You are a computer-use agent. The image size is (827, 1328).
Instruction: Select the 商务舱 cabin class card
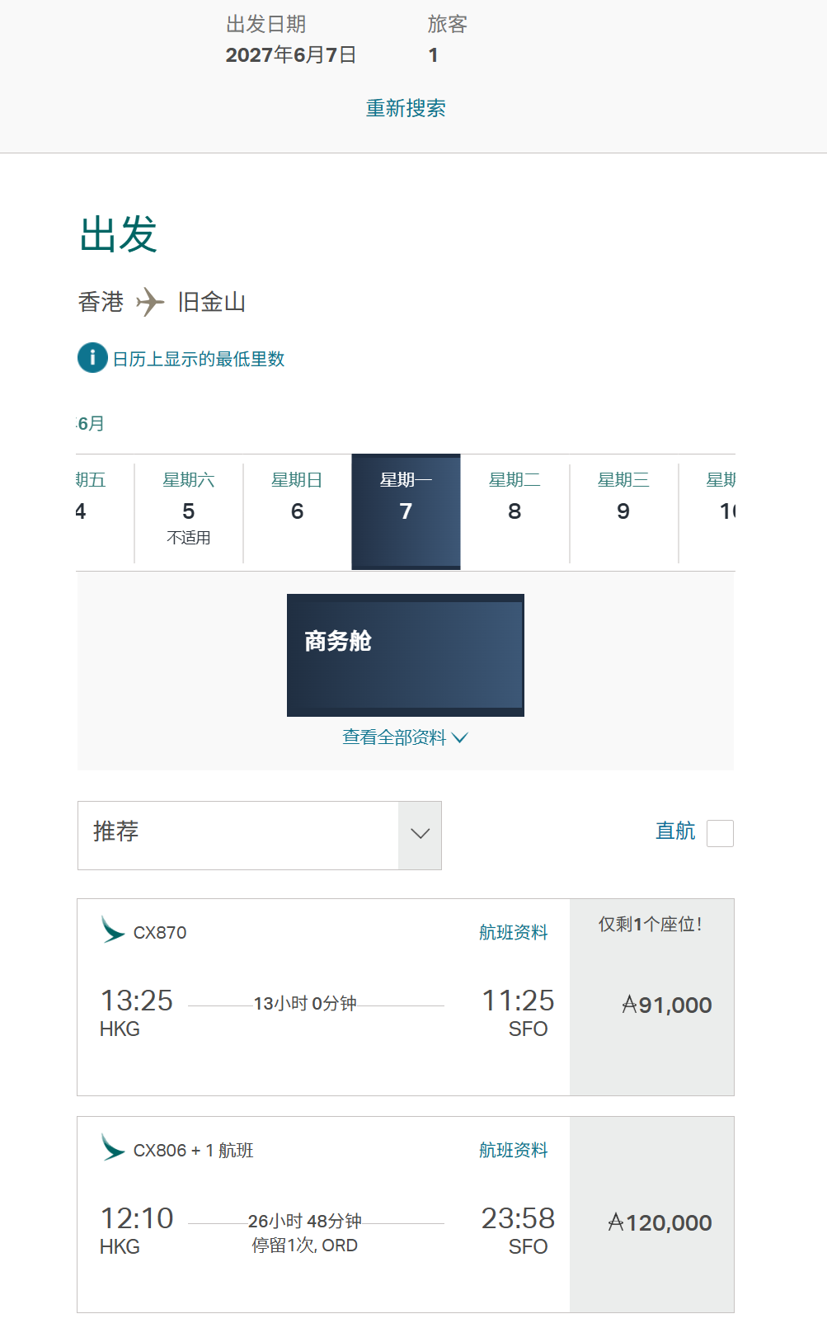pyautogui.click(x=406, y=655)
